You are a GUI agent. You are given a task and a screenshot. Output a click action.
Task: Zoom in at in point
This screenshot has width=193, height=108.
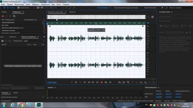pos(141,82)
